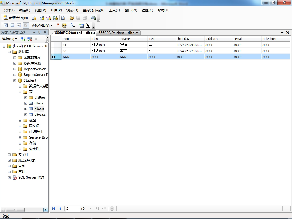The height and width of the screenshot is (219, 292).
Task: Click the stop query round button
Action: [112, 208]
